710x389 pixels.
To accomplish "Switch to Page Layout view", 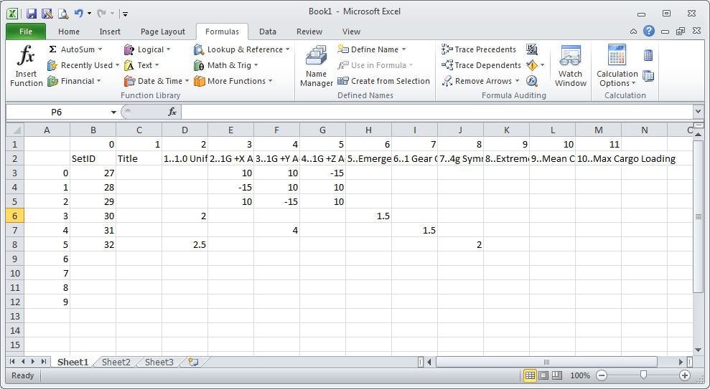I will (543, 375).
